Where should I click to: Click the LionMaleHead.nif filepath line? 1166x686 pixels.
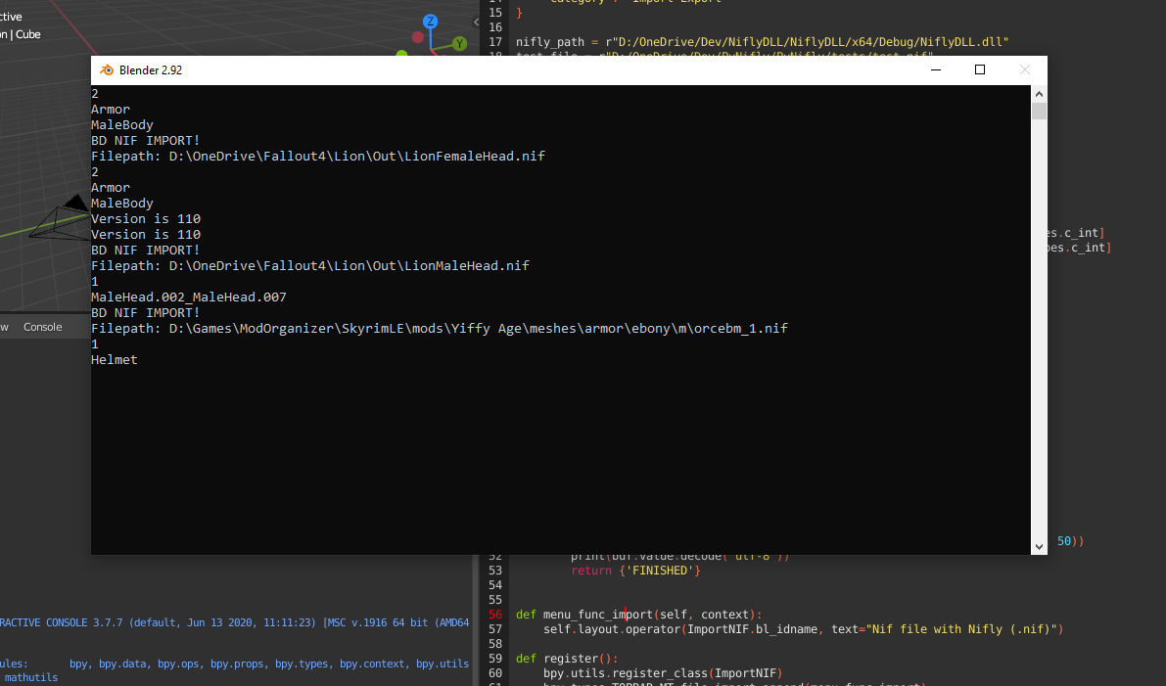(x=310, y=266)
